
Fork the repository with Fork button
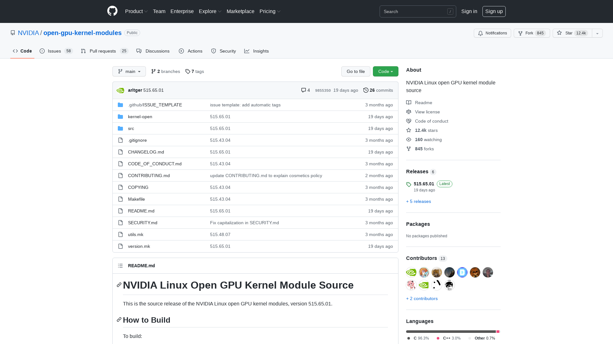point(532,33)
